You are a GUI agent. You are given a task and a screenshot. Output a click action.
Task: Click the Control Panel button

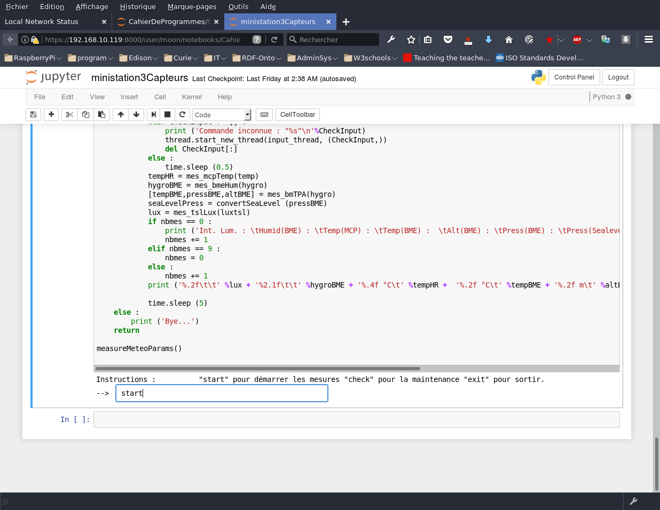pyautogui.click(x=574, y=77)
